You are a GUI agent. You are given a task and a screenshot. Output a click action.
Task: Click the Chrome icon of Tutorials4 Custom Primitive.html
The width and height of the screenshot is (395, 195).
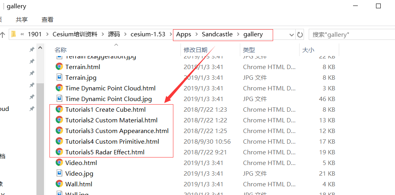pyautogui.click(x=59, y=141)
